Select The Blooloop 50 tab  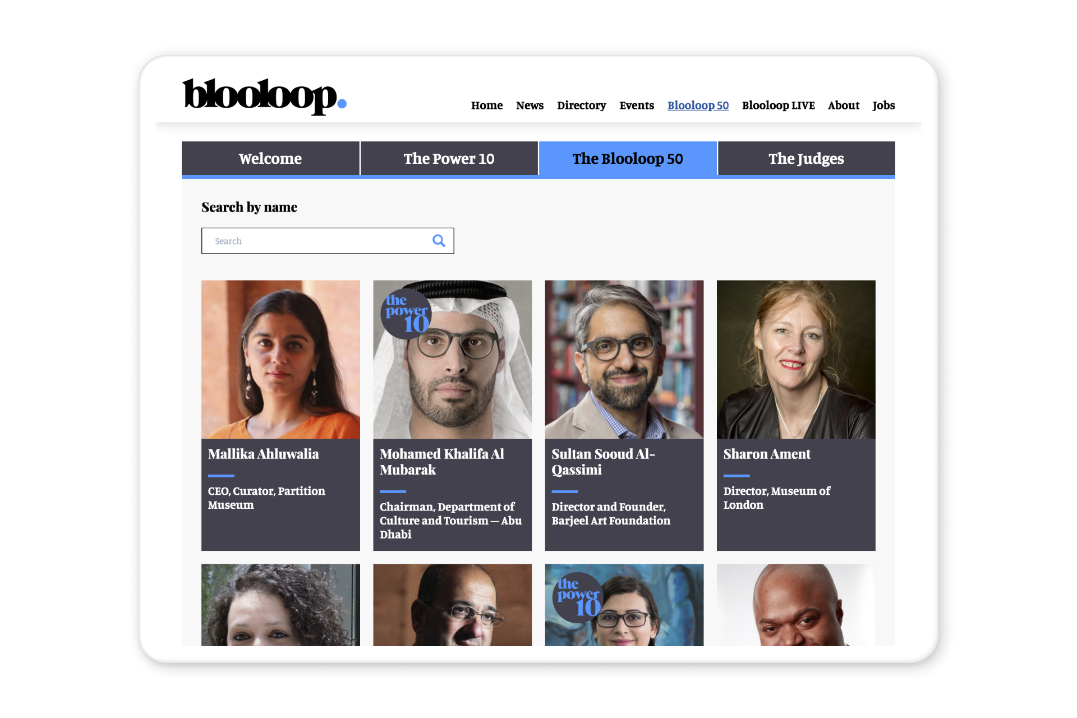pyautogui.click(x=628, y=159)
